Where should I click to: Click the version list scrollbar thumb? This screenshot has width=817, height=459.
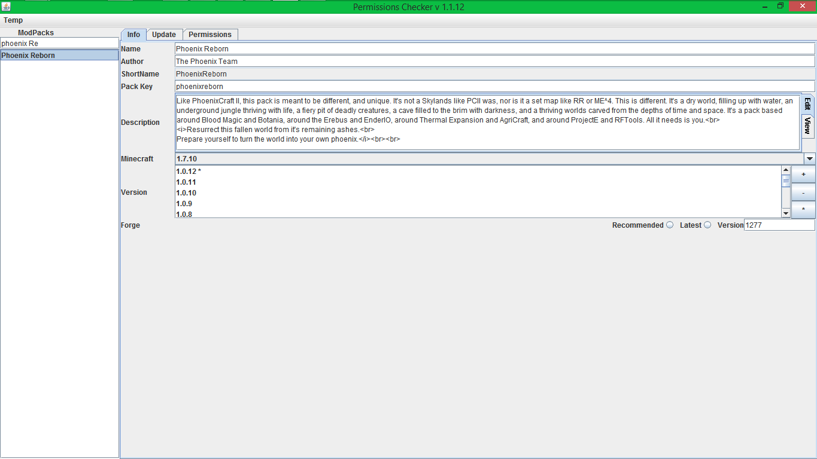(x=786, y=180)
